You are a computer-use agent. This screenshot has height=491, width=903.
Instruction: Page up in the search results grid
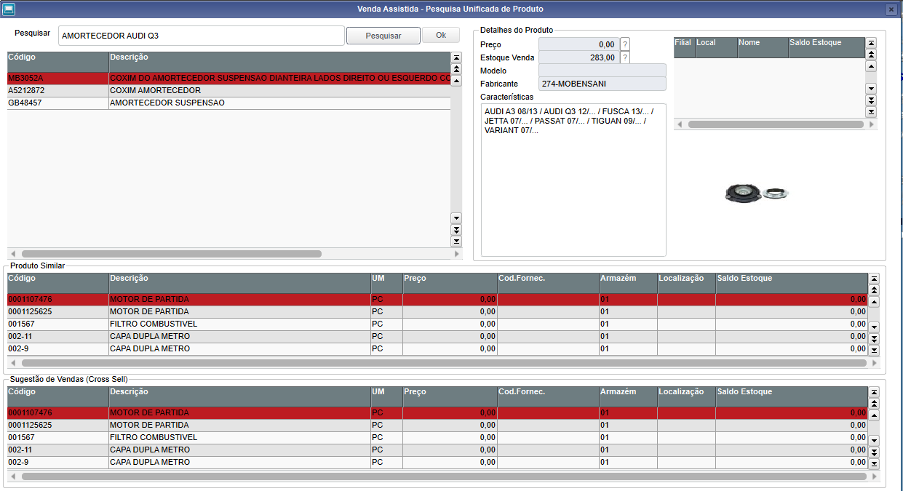(456, 68)
